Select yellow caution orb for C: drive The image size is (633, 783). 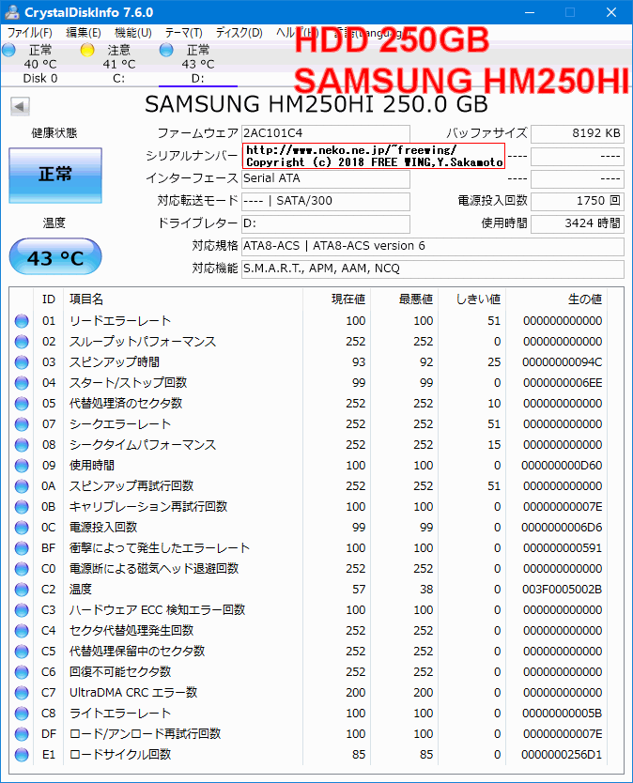[87, 50]
